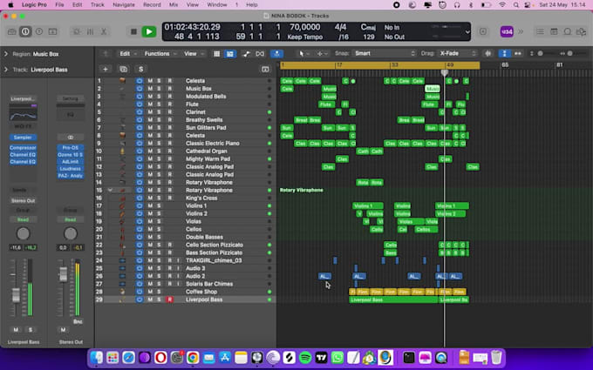Open the Editors scissors button
The width and height of the screenshot is (593, 370).
pyautogui.click(x=104, y=31)
